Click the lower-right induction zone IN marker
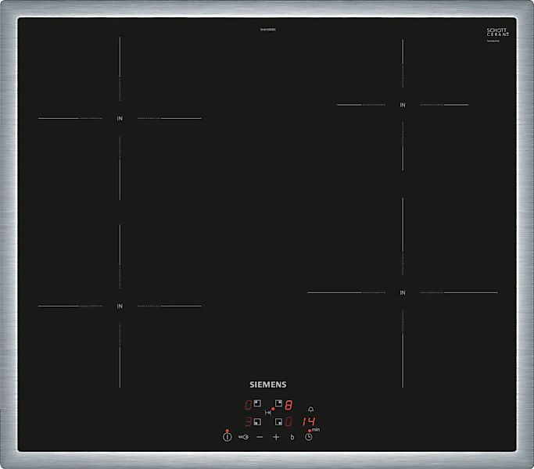This screenshot has height=469, width=534. pos(403,293)
